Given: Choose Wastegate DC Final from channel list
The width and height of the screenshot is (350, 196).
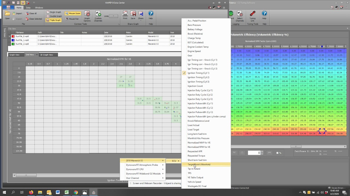Looking at the screenshot, I should (206, 186).
